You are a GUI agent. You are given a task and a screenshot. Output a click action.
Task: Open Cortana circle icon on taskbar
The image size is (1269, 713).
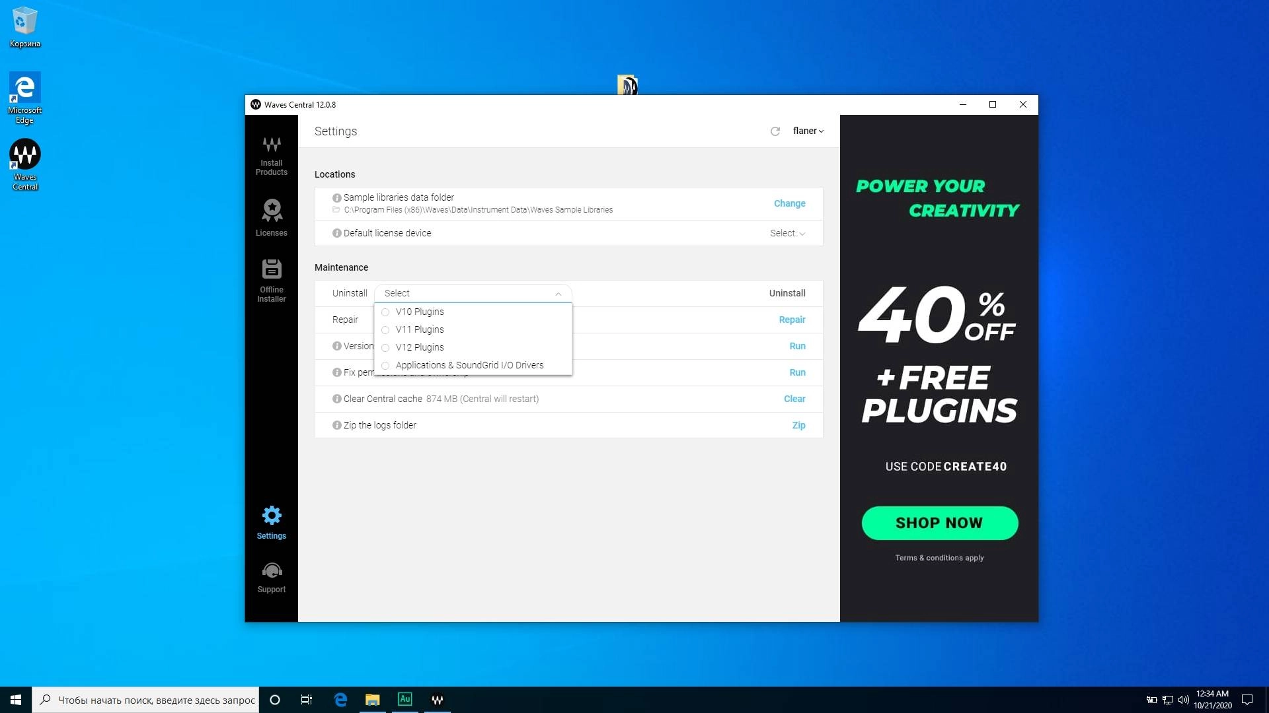tap(275, 700)
